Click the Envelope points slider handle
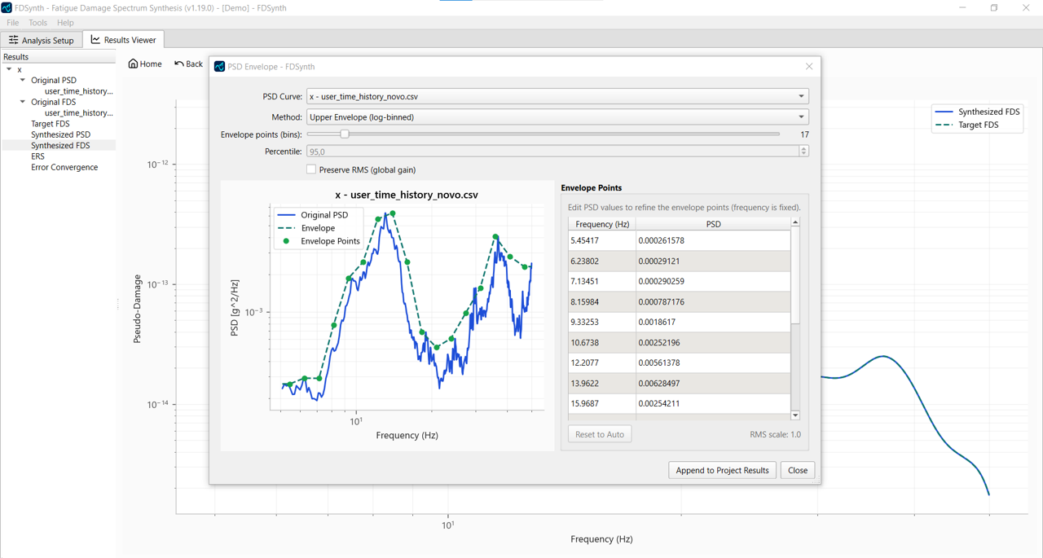 coord(345,134)
